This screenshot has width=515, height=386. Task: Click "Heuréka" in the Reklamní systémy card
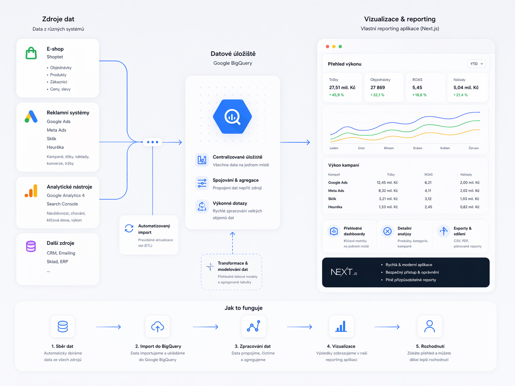coord(55,147)
